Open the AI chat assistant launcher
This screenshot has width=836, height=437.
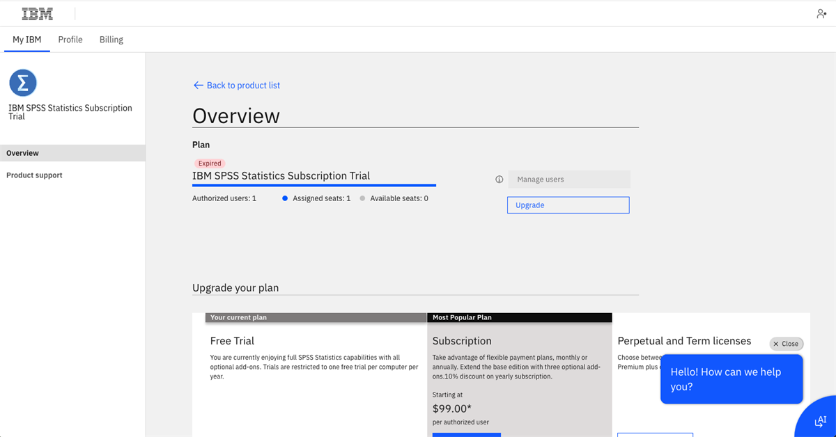point(820,420)
